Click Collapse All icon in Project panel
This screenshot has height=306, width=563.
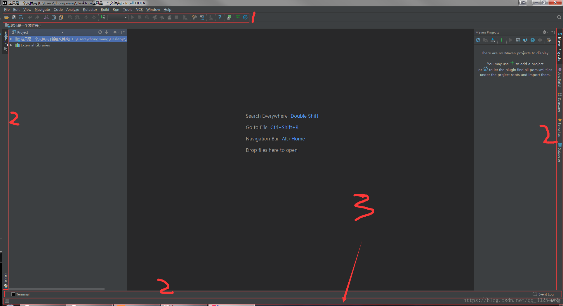tap(107, 32)
